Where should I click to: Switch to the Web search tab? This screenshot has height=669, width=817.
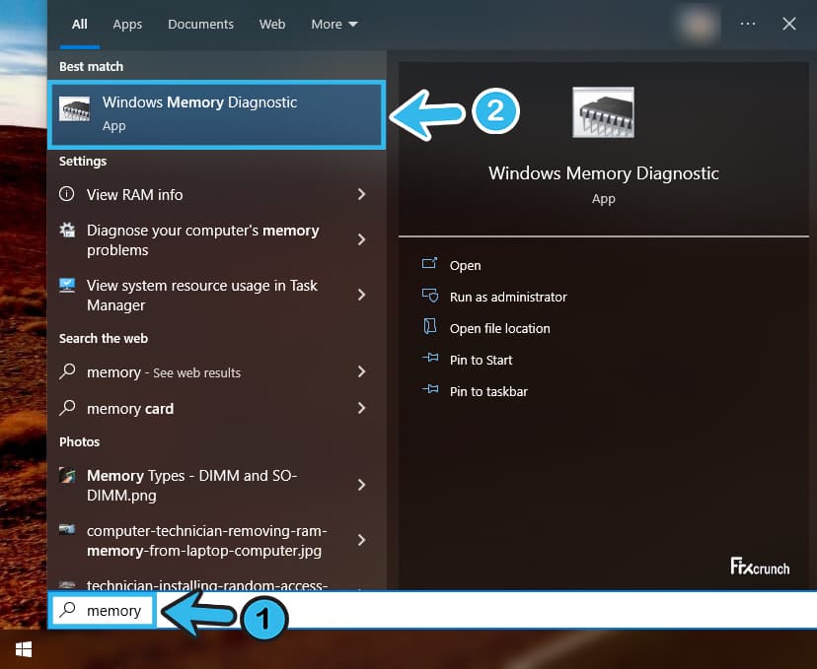pyautogui.click(x=272, y=25)
